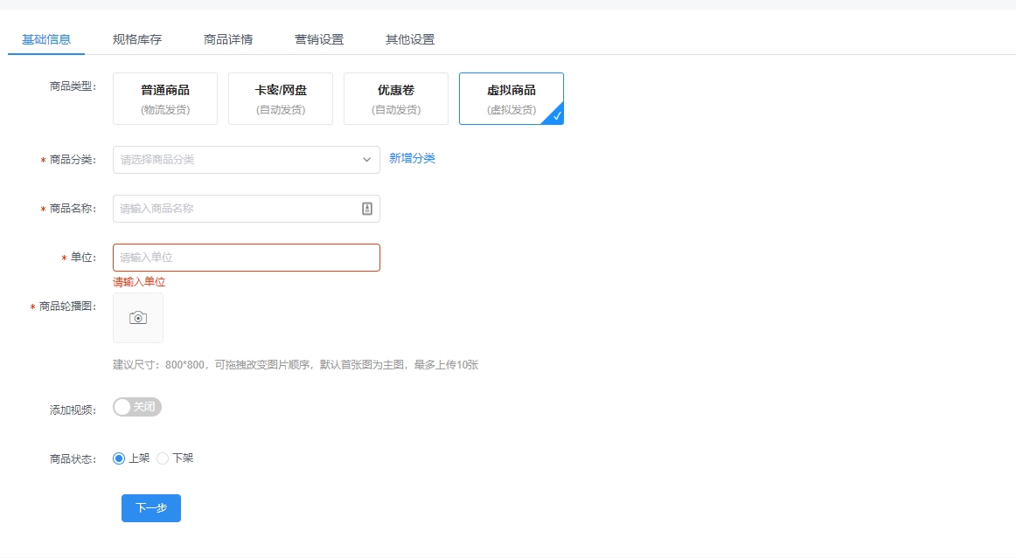The height and width of the screenshot is (558, 1016).
Task: Choose 卡密/网盘 product type
Action: click(281, 99)
